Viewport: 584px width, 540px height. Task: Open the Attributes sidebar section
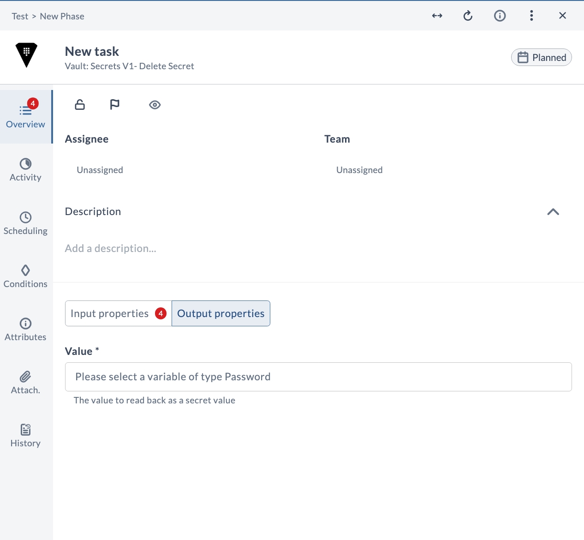26,330
